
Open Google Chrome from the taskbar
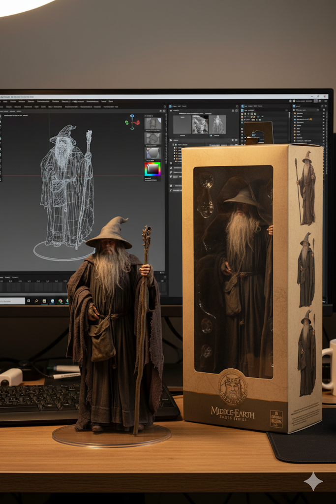click(x=60, y=301)
